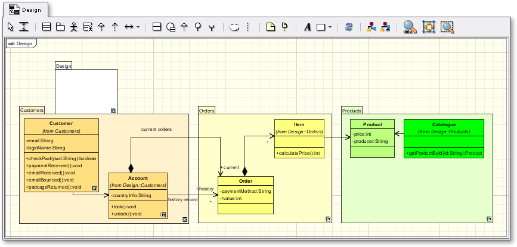Select the Text annotation tool

point(308,27)
